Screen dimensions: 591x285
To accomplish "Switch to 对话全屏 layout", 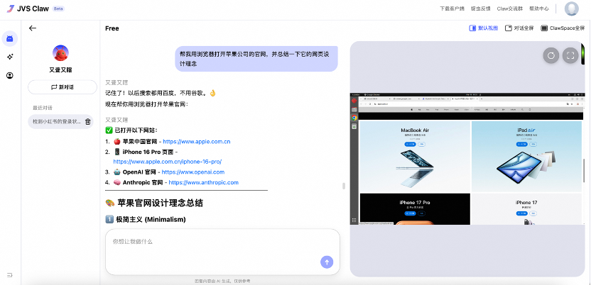I will (519, 28).
